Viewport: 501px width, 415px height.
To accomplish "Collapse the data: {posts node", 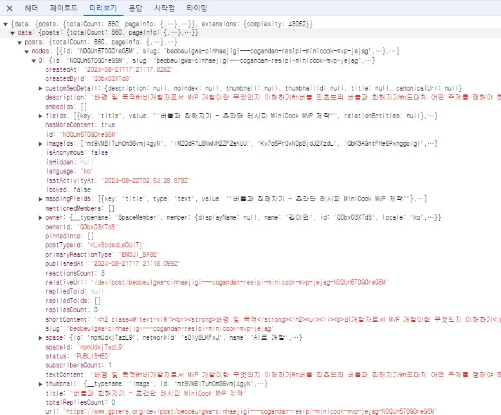I will click(12, 33).
